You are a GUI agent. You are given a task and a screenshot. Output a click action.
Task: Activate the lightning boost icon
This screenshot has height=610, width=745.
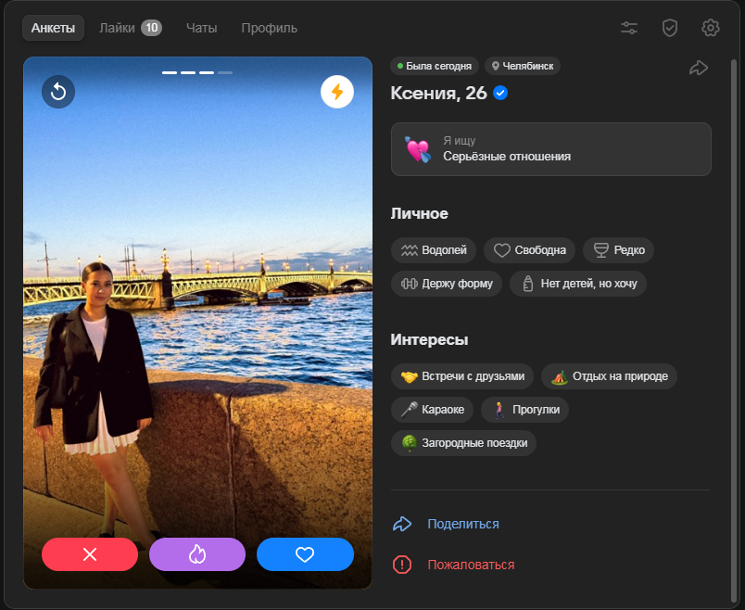(x=337, y=92)
